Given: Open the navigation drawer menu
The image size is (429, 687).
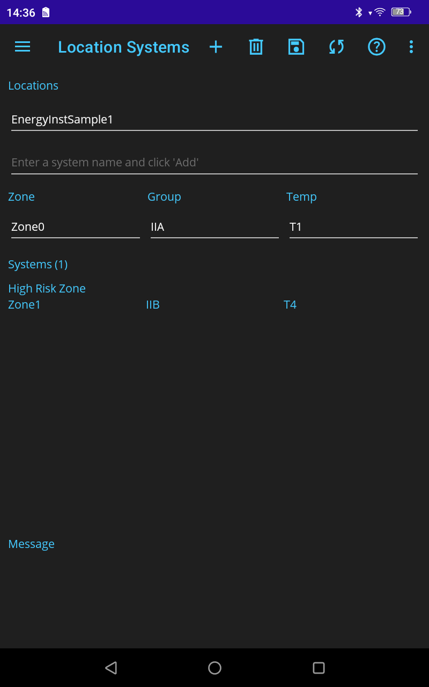Looking at the screenshot, I should pos(22,47).
